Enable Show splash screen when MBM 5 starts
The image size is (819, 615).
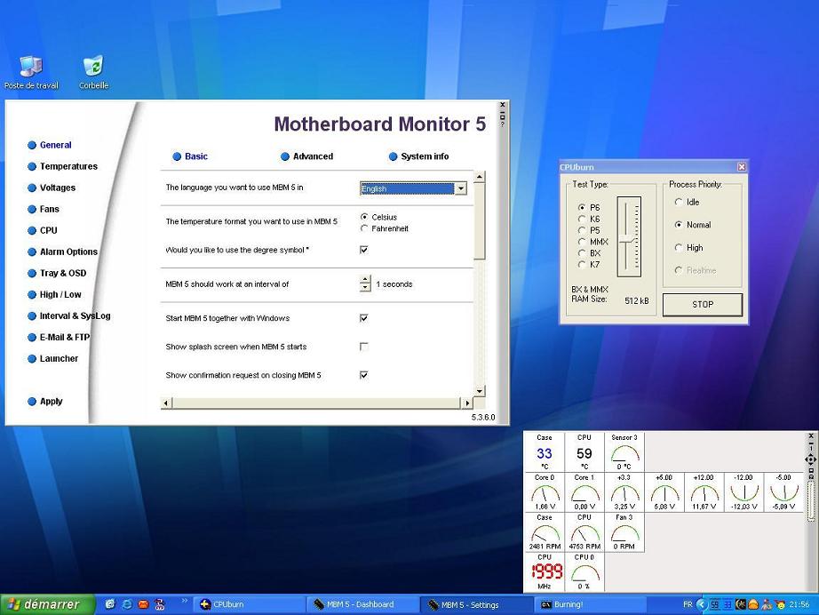click(x=364, y=347)
